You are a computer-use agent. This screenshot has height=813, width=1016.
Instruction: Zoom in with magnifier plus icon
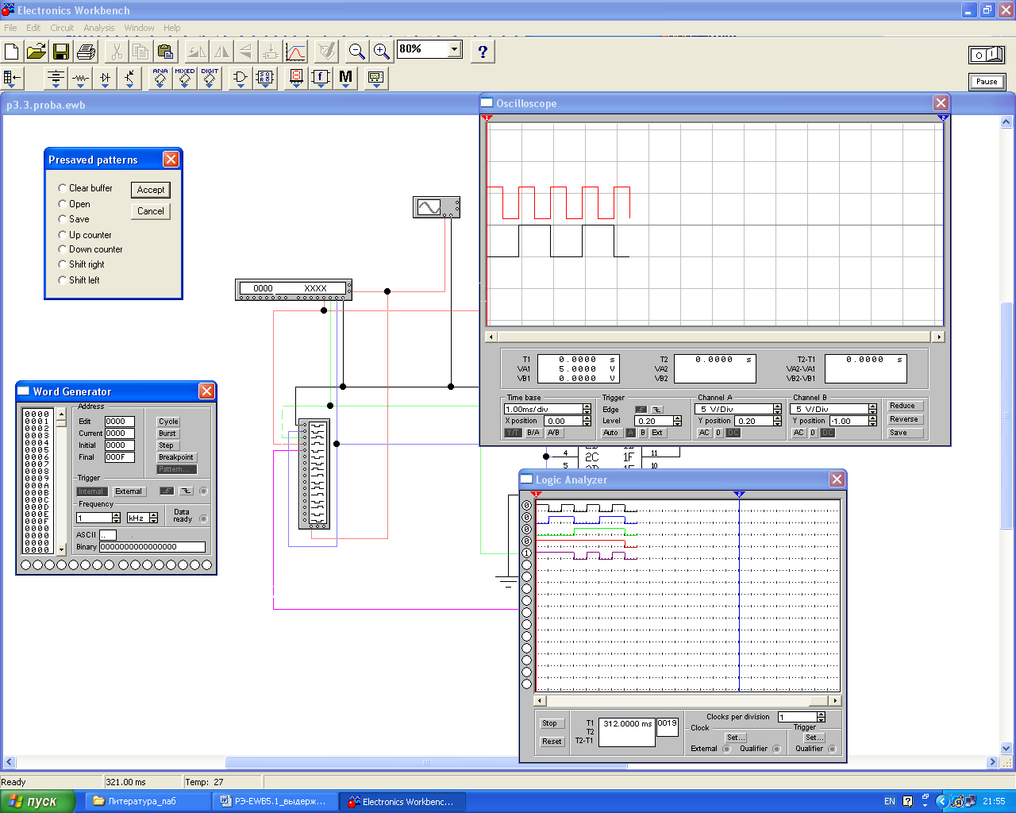[x=382, y=52]
